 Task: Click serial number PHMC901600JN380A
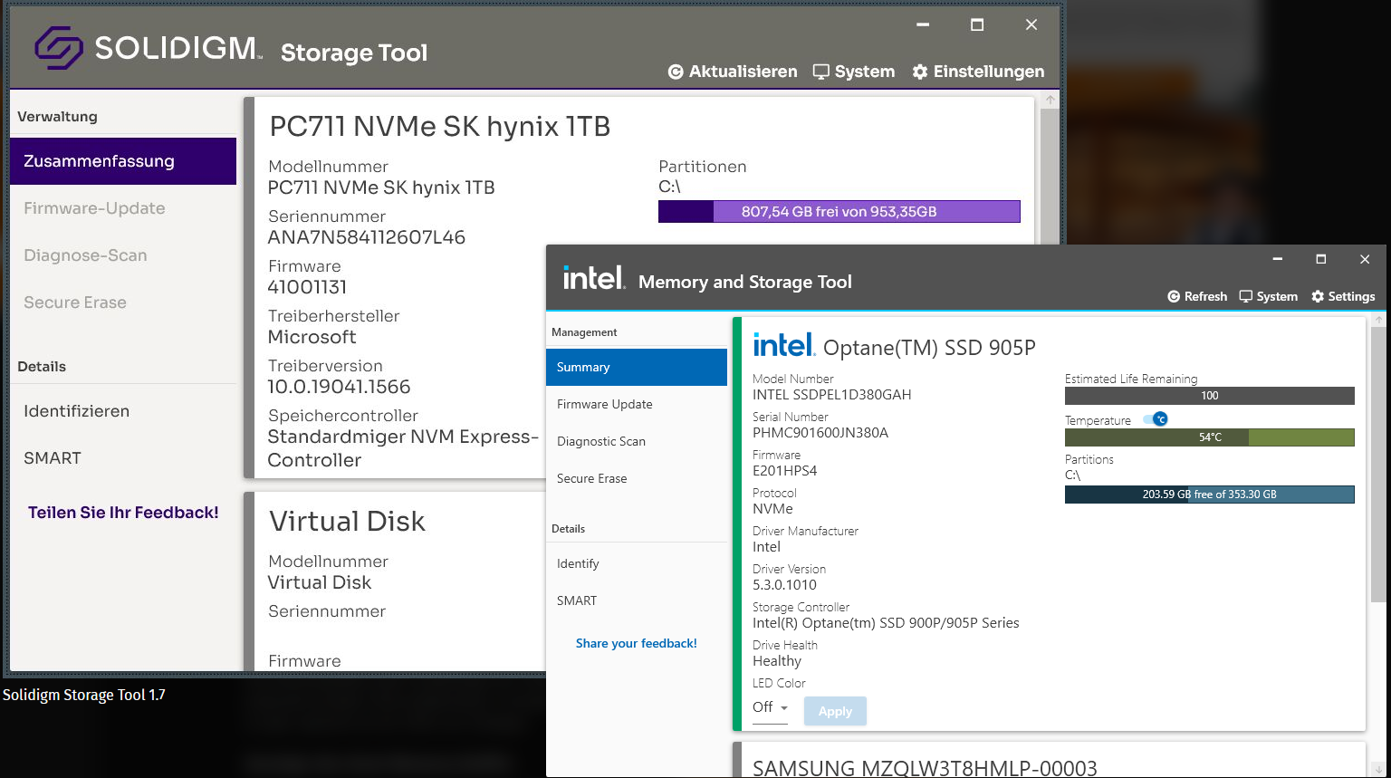coord(820,433)
